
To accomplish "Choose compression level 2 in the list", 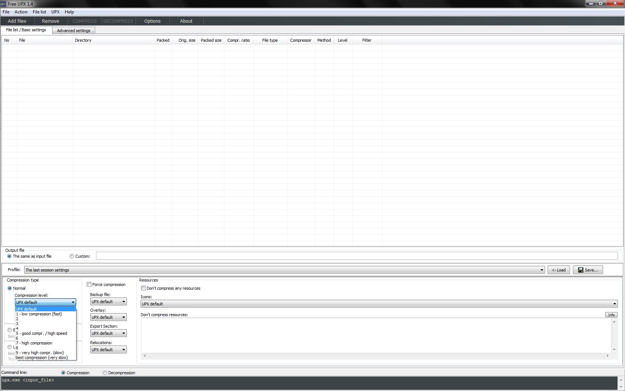I will 45,319.
